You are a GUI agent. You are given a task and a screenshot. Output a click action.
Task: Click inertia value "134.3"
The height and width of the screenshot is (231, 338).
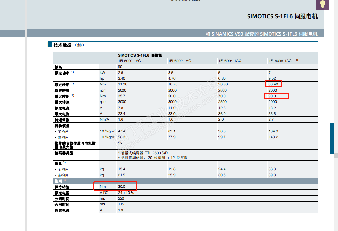pyautogui.click(x=273, y=131)
